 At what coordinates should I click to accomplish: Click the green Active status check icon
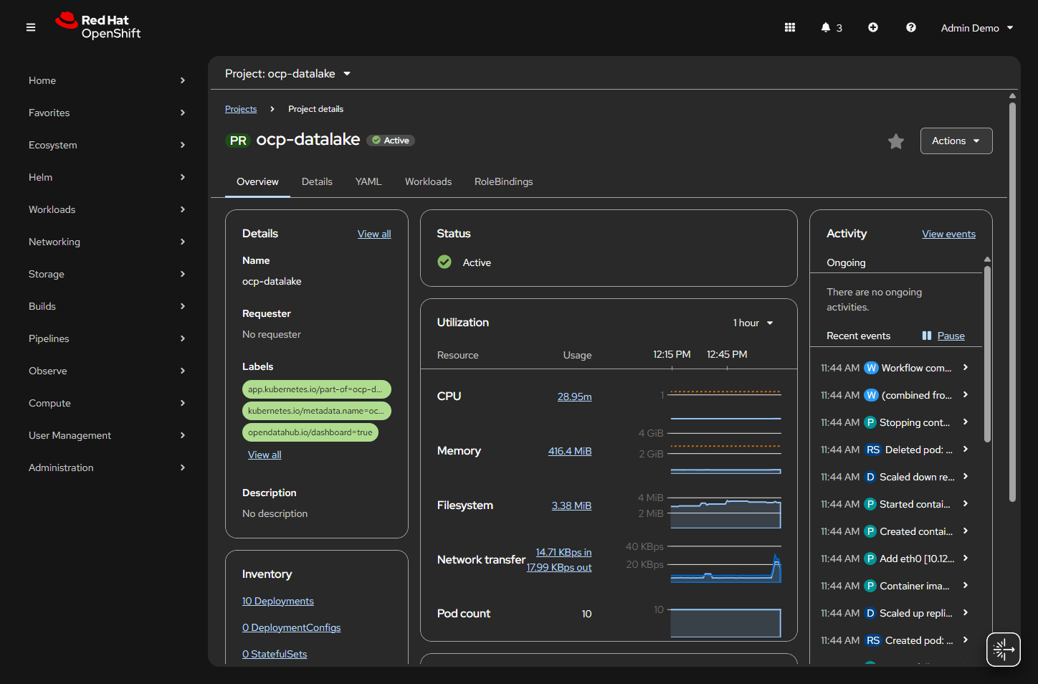coord(444,262)
